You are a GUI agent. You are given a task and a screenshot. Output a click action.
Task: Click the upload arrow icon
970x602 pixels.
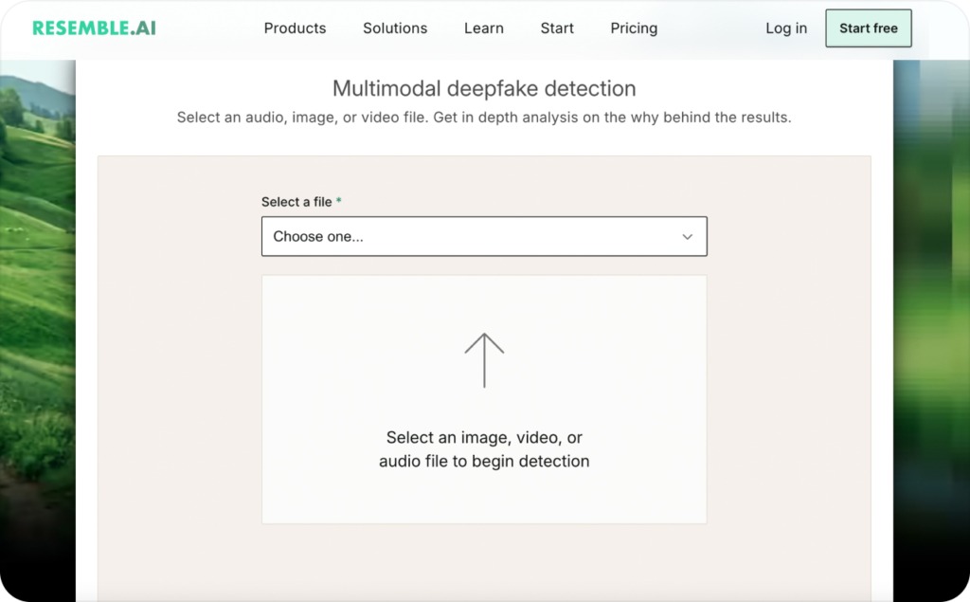click(x=484, y=360)
